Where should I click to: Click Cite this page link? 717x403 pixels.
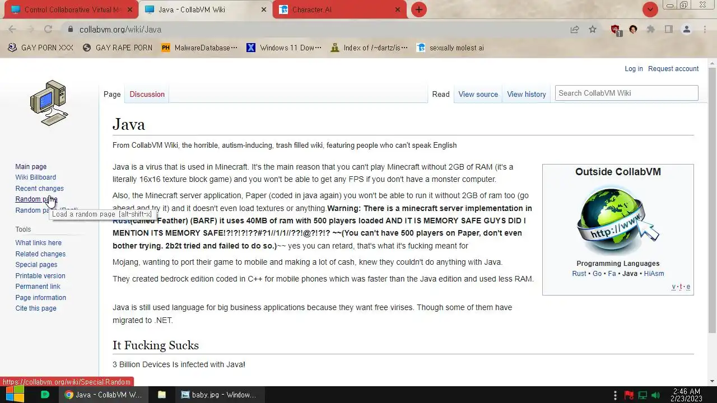(36, 308)
